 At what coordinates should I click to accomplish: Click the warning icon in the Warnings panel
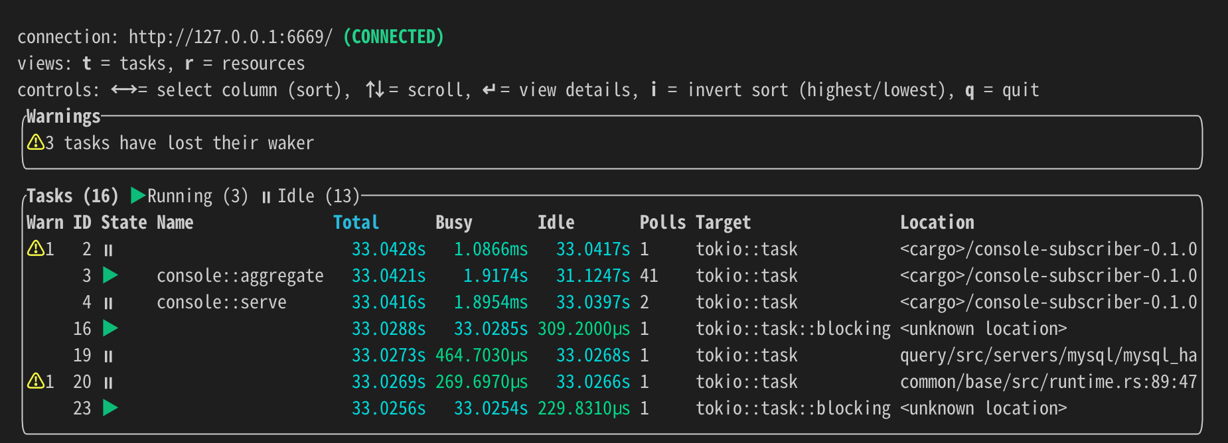pyautogui.click(x=35, y=143)
